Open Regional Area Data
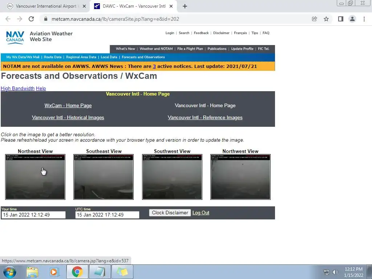372x279 pixels. click(x=81, y=57)
